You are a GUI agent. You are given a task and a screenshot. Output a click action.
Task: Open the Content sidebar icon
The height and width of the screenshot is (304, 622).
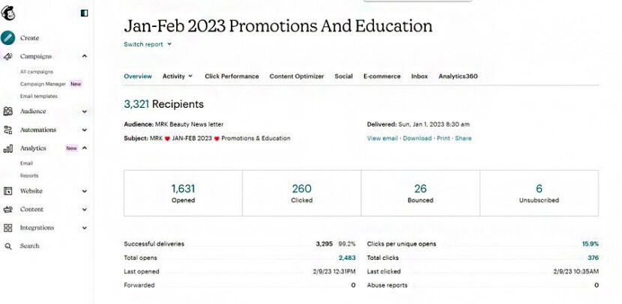click(8, 210)
